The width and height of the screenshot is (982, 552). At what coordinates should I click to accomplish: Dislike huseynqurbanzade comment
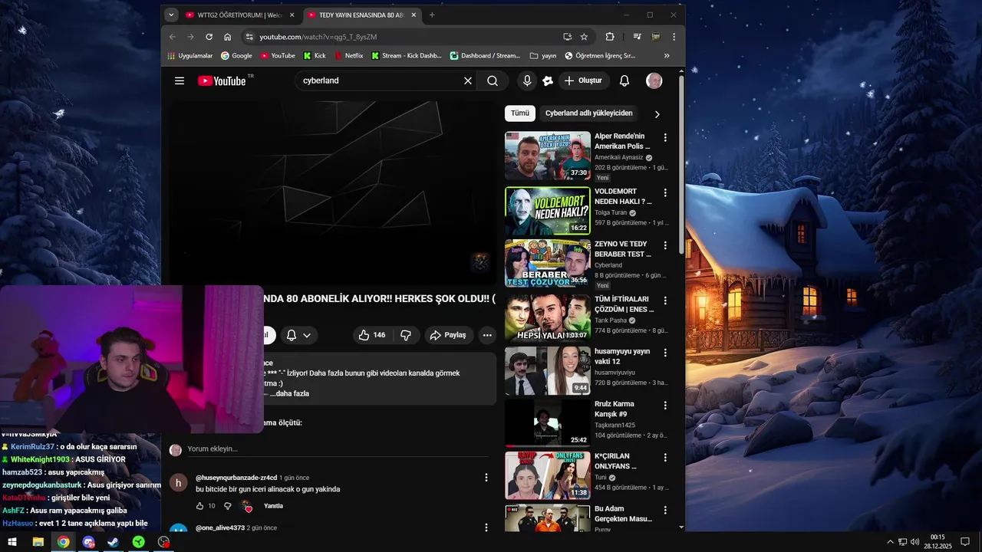[x=228, y=506]
